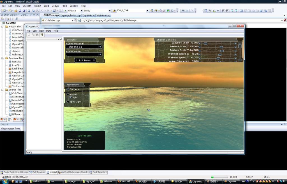Viewport: 287px width, 184px height.
Task: Click the file path field showing ChildView.cpp path
Action: coord(180,20)
